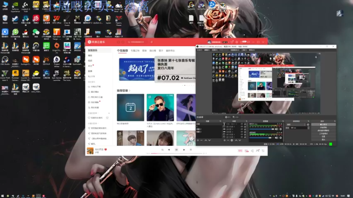The width and height of the screenshot is (353, 198).
Task: Click the NetEase search input field
Action: pyautogui.click(x=138, y=42)
